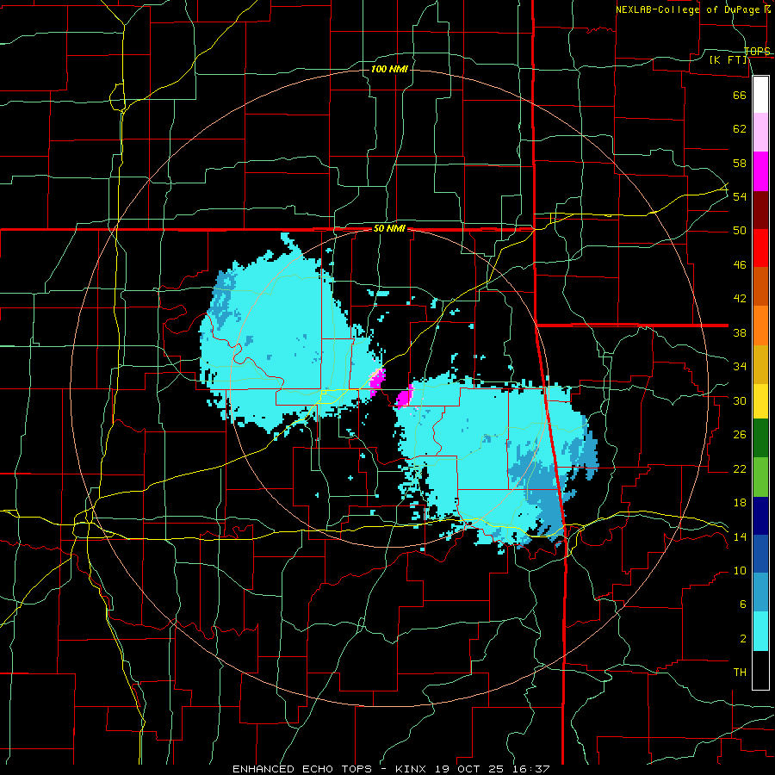This screenshot has height=775, width=775.
Task: Click the light green legend swatch
Action: tap(760, 477)
